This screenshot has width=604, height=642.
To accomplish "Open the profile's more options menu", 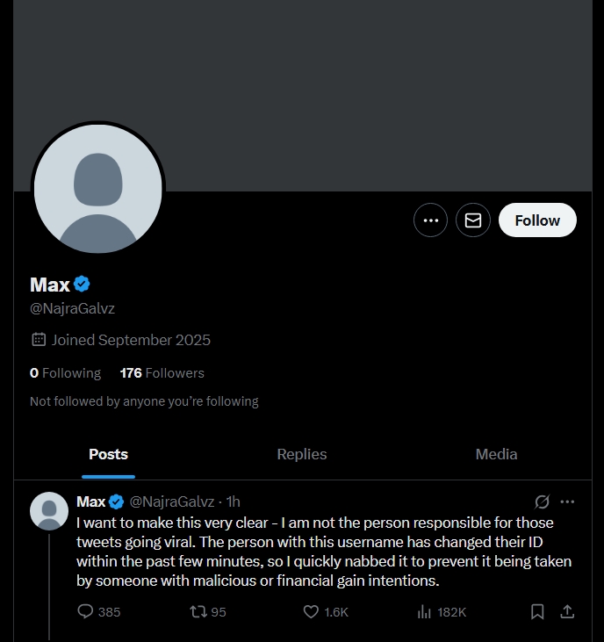I will (430, 220).
